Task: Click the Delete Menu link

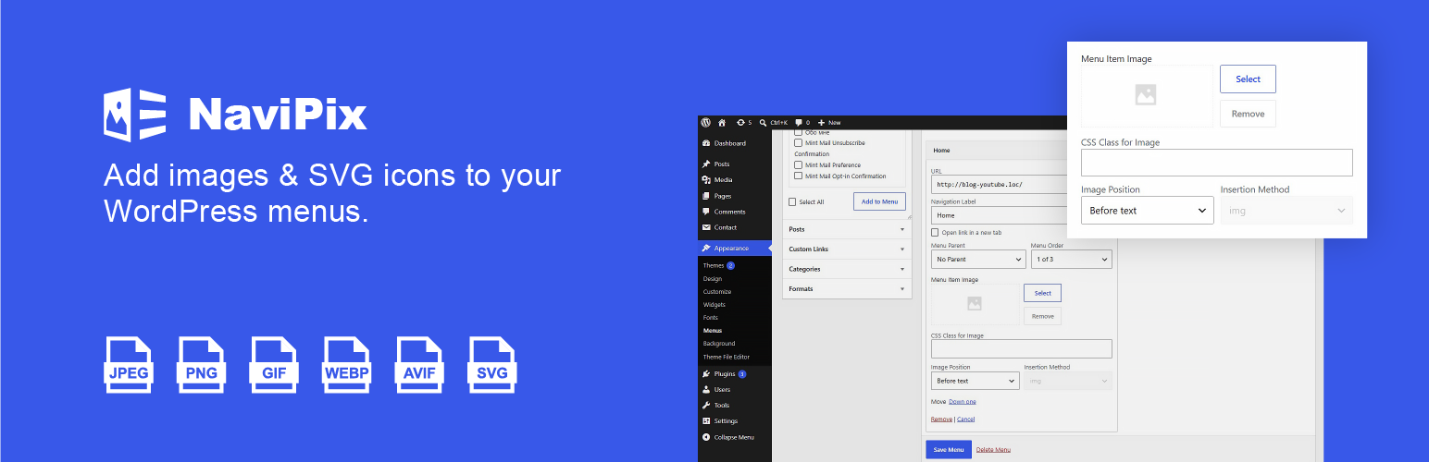Action: 993,450
